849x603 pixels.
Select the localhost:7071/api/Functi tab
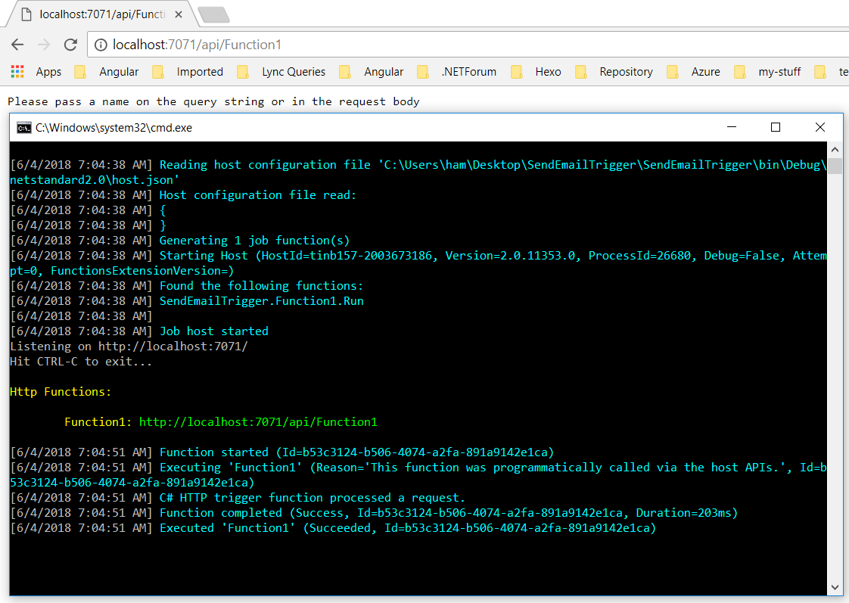(102, 14)
